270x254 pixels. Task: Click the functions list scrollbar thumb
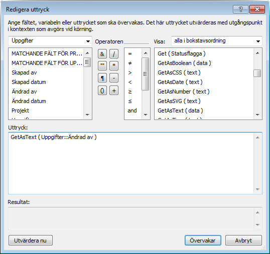point(257,73)
